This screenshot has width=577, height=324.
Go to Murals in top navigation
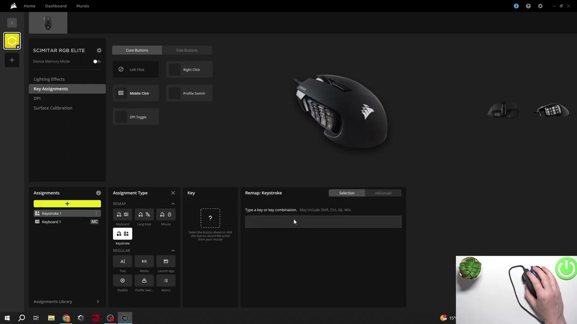tap(82, 6)
